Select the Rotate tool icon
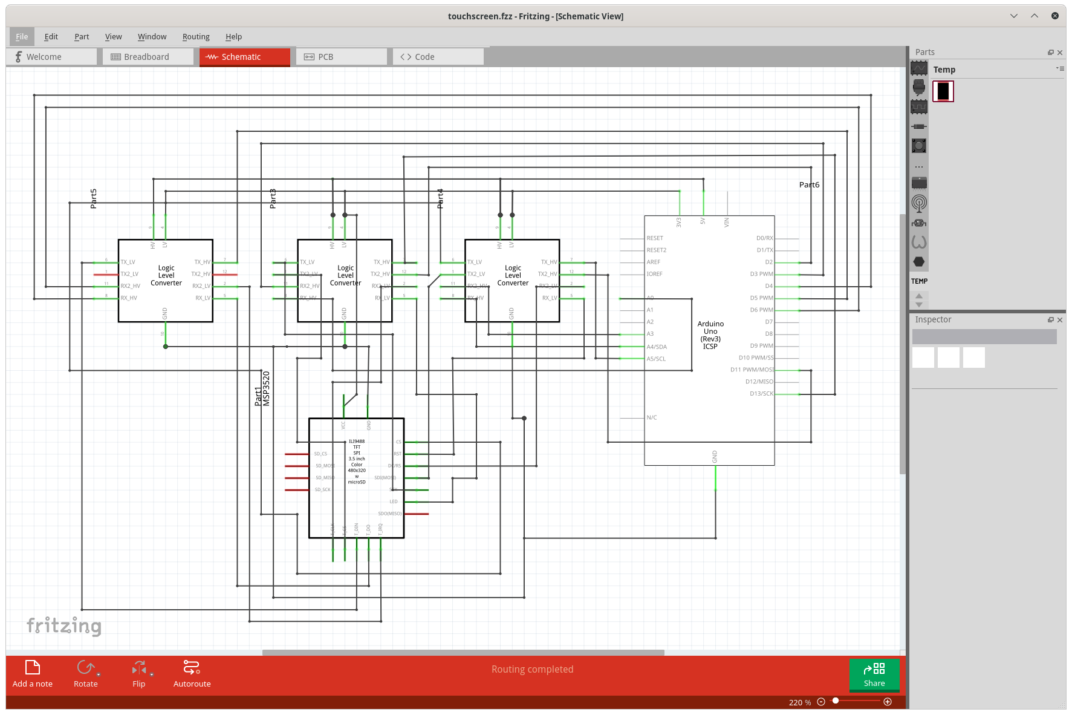 click(x=85, y=667)
